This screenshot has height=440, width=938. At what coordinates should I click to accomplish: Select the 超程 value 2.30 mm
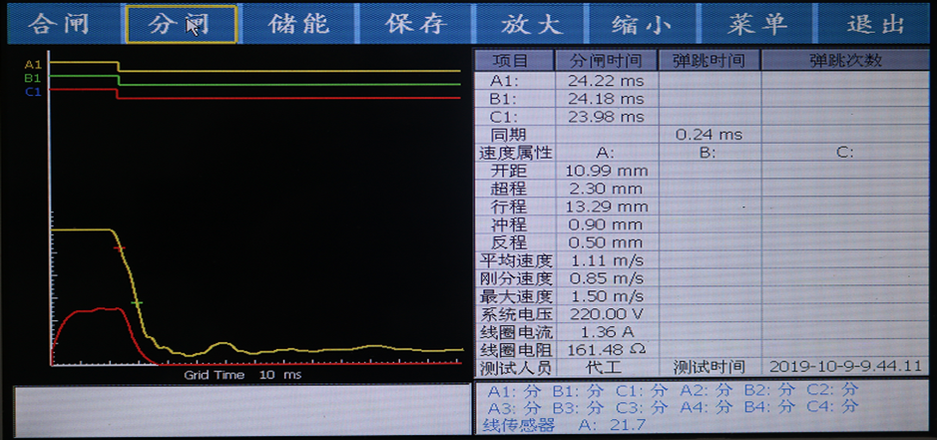[x=607, y=189]
